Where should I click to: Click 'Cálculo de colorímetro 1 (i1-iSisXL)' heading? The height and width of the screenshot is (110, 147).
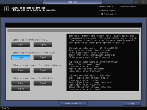coord(33,53)
